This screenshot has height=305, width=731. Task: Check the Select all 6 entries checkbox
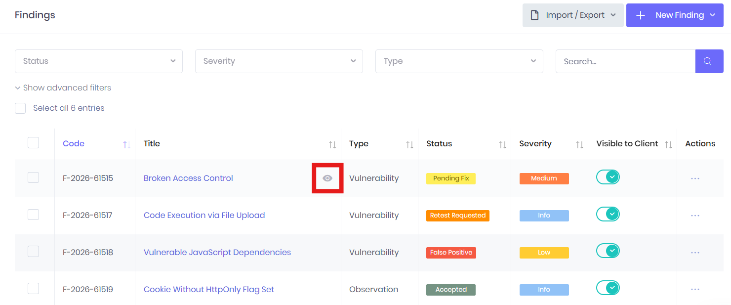click(20, 108)
